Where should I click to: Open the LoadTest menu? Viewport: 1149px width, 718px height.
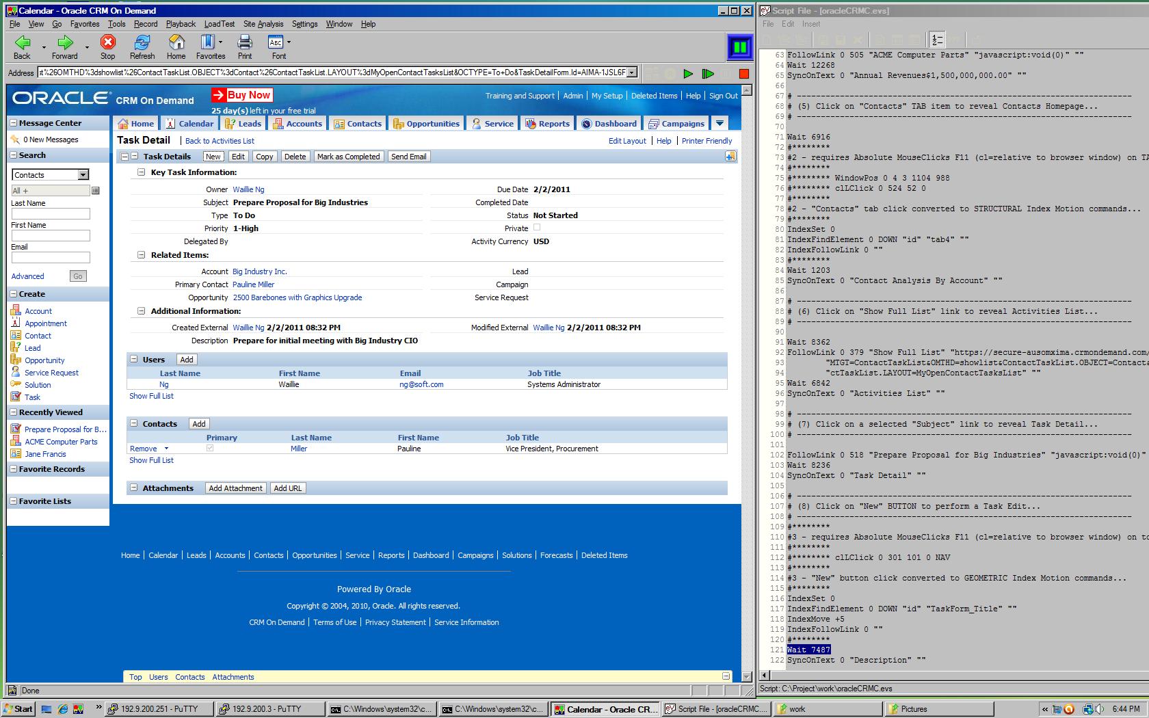(x=219, y=24)
